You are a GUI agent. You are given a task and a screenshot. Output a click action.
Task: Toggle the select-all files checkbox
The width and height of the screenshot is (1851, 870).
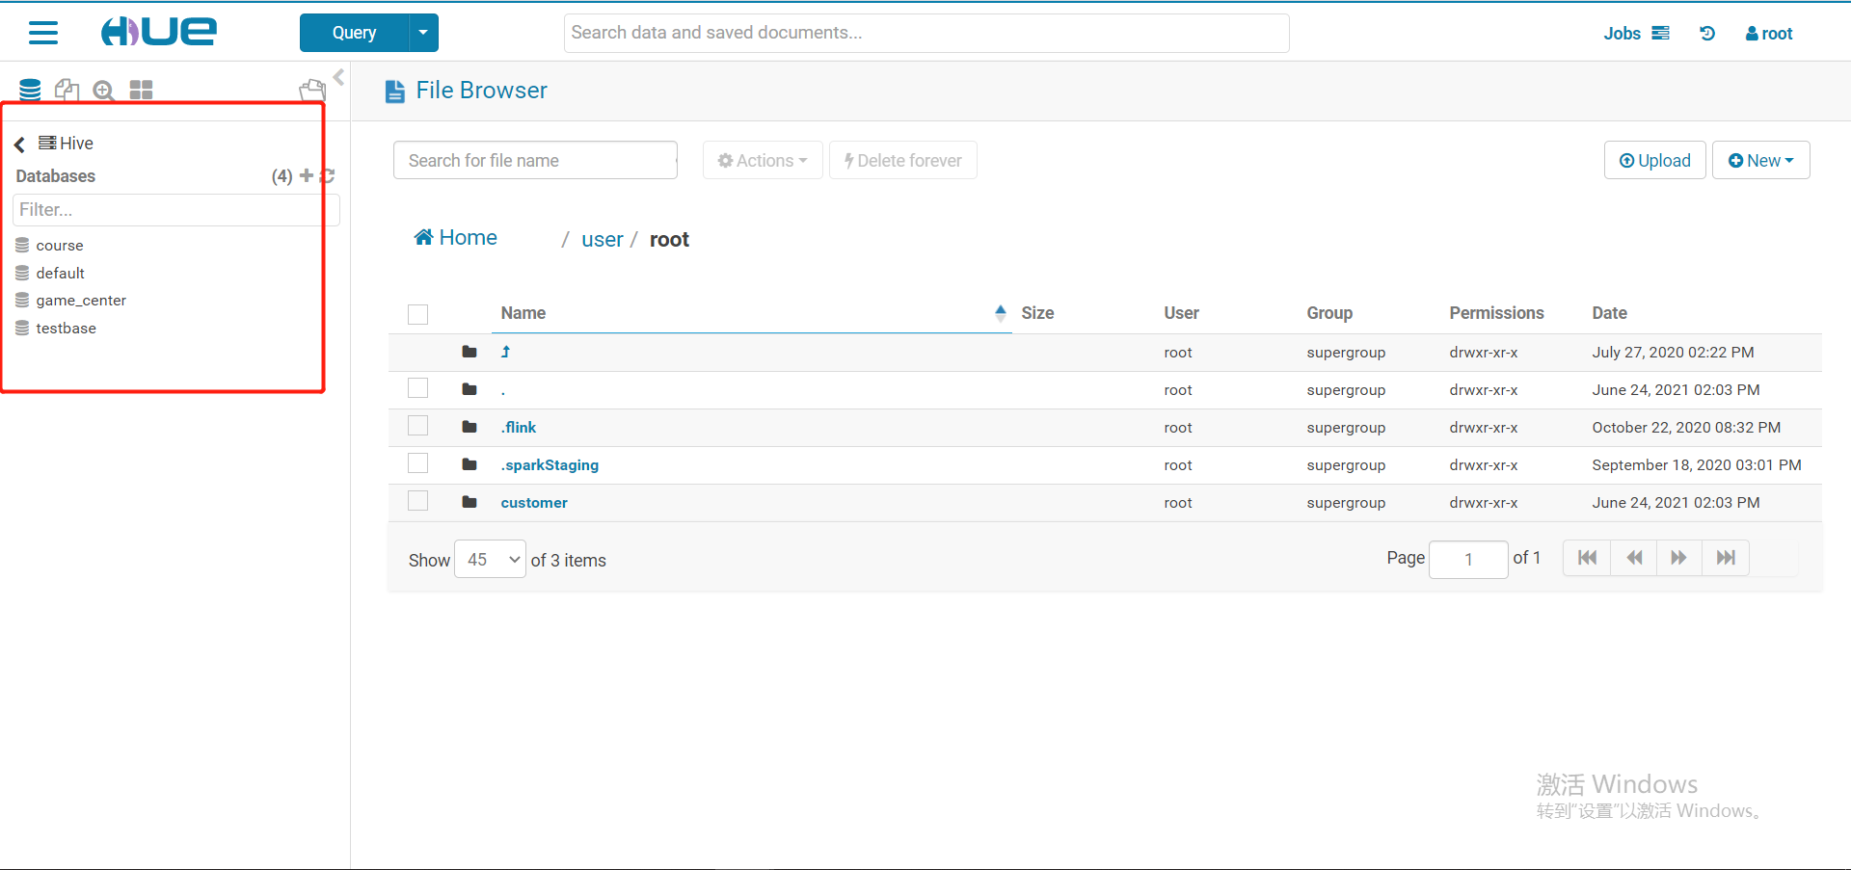coord(417,314)
